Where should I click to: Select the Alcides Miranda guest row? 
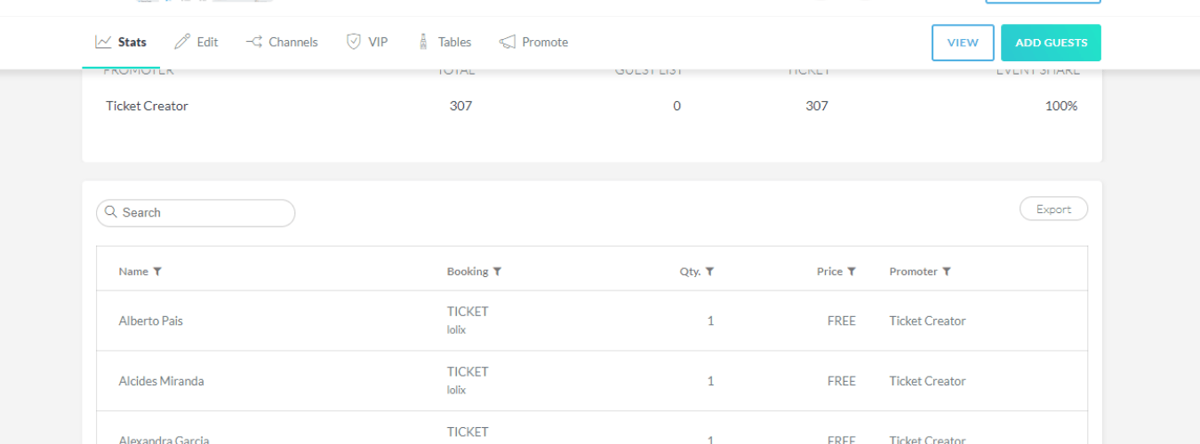(x=161, y=381)
